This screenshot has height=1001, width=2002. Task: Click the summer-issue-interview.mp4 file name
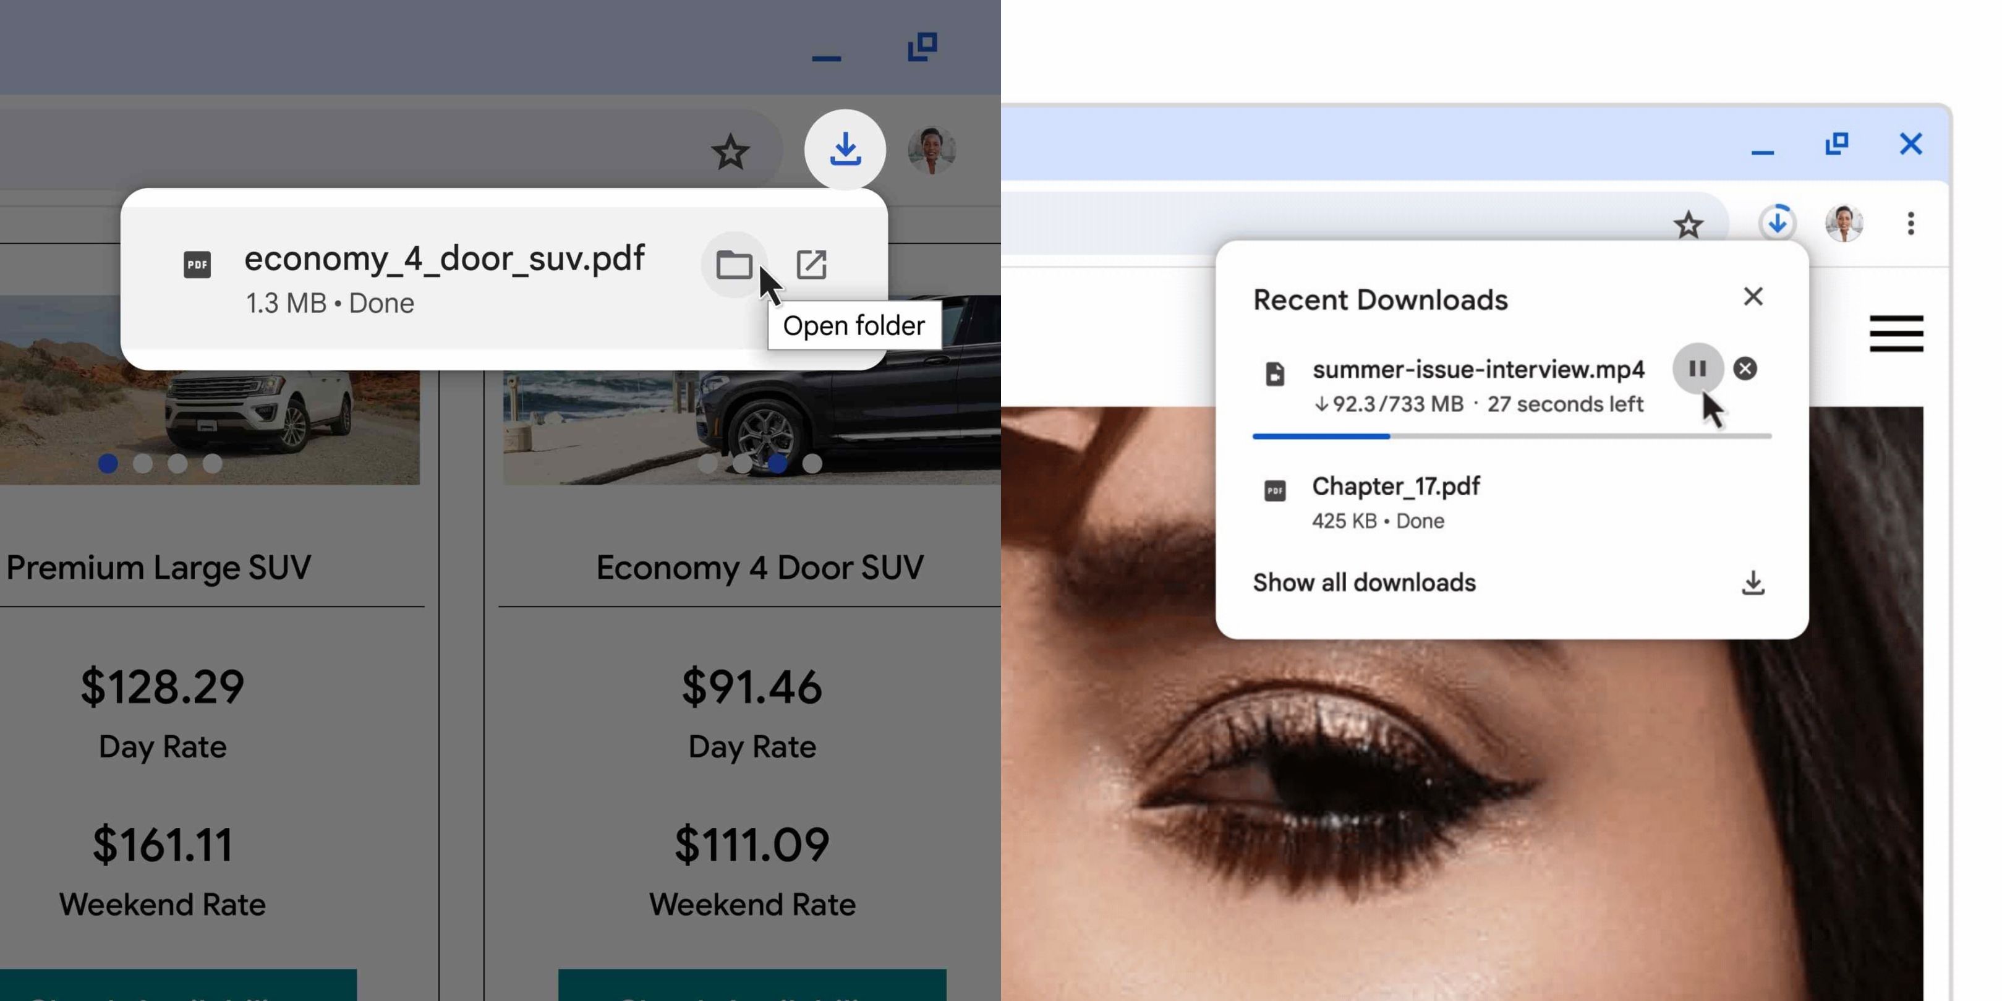(1478, 369)
